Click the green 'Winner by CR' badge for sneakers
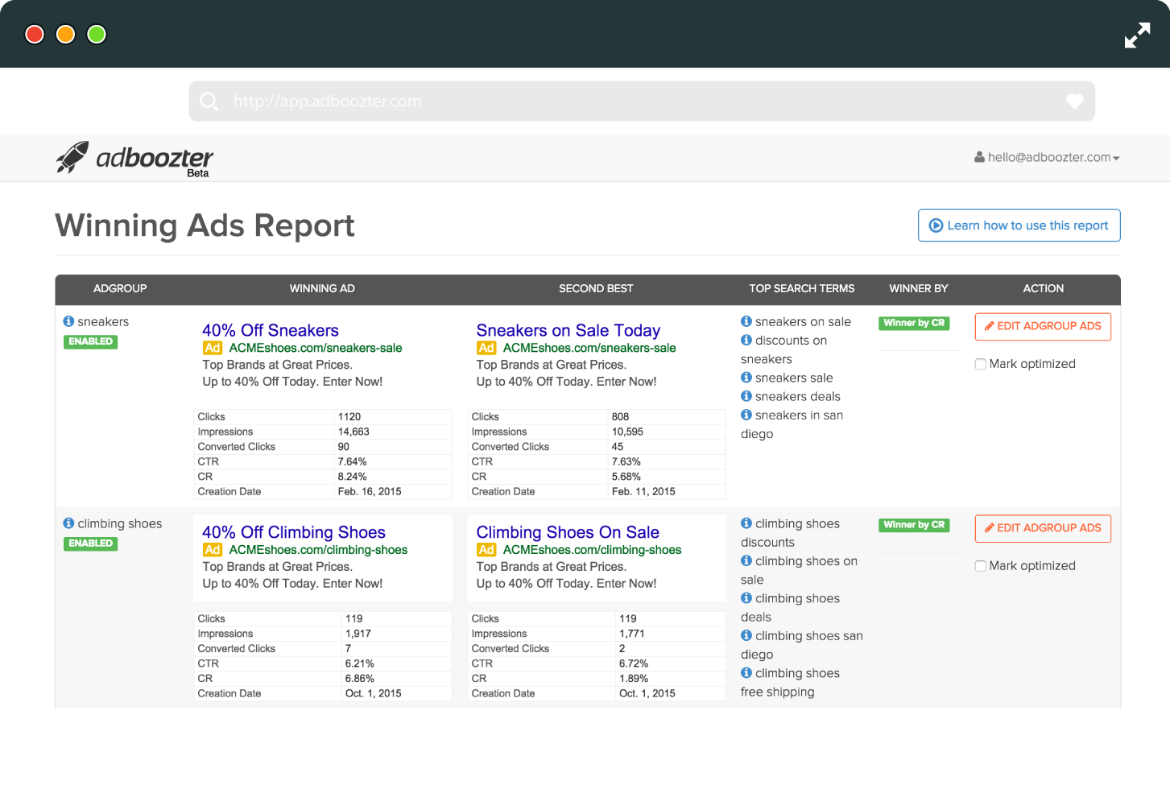This screenshot has width=1170, height=810. tap(914, 323)
